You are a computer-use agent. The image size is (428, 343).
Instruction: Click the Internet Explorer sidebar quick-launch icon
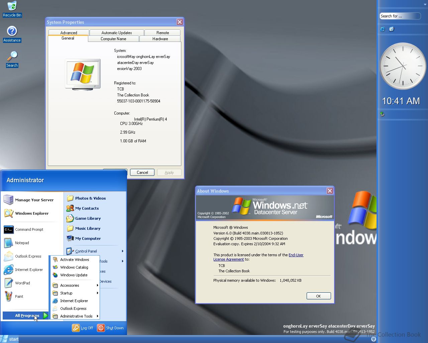click(x=383, y=29)
